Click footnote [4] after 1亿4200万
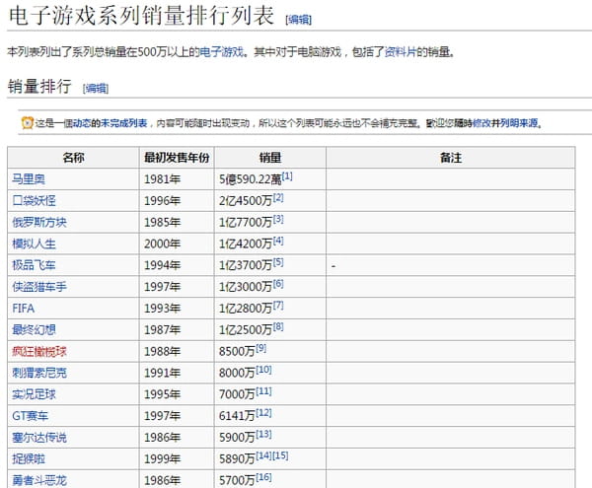592x488 pixels. (278, 241)
